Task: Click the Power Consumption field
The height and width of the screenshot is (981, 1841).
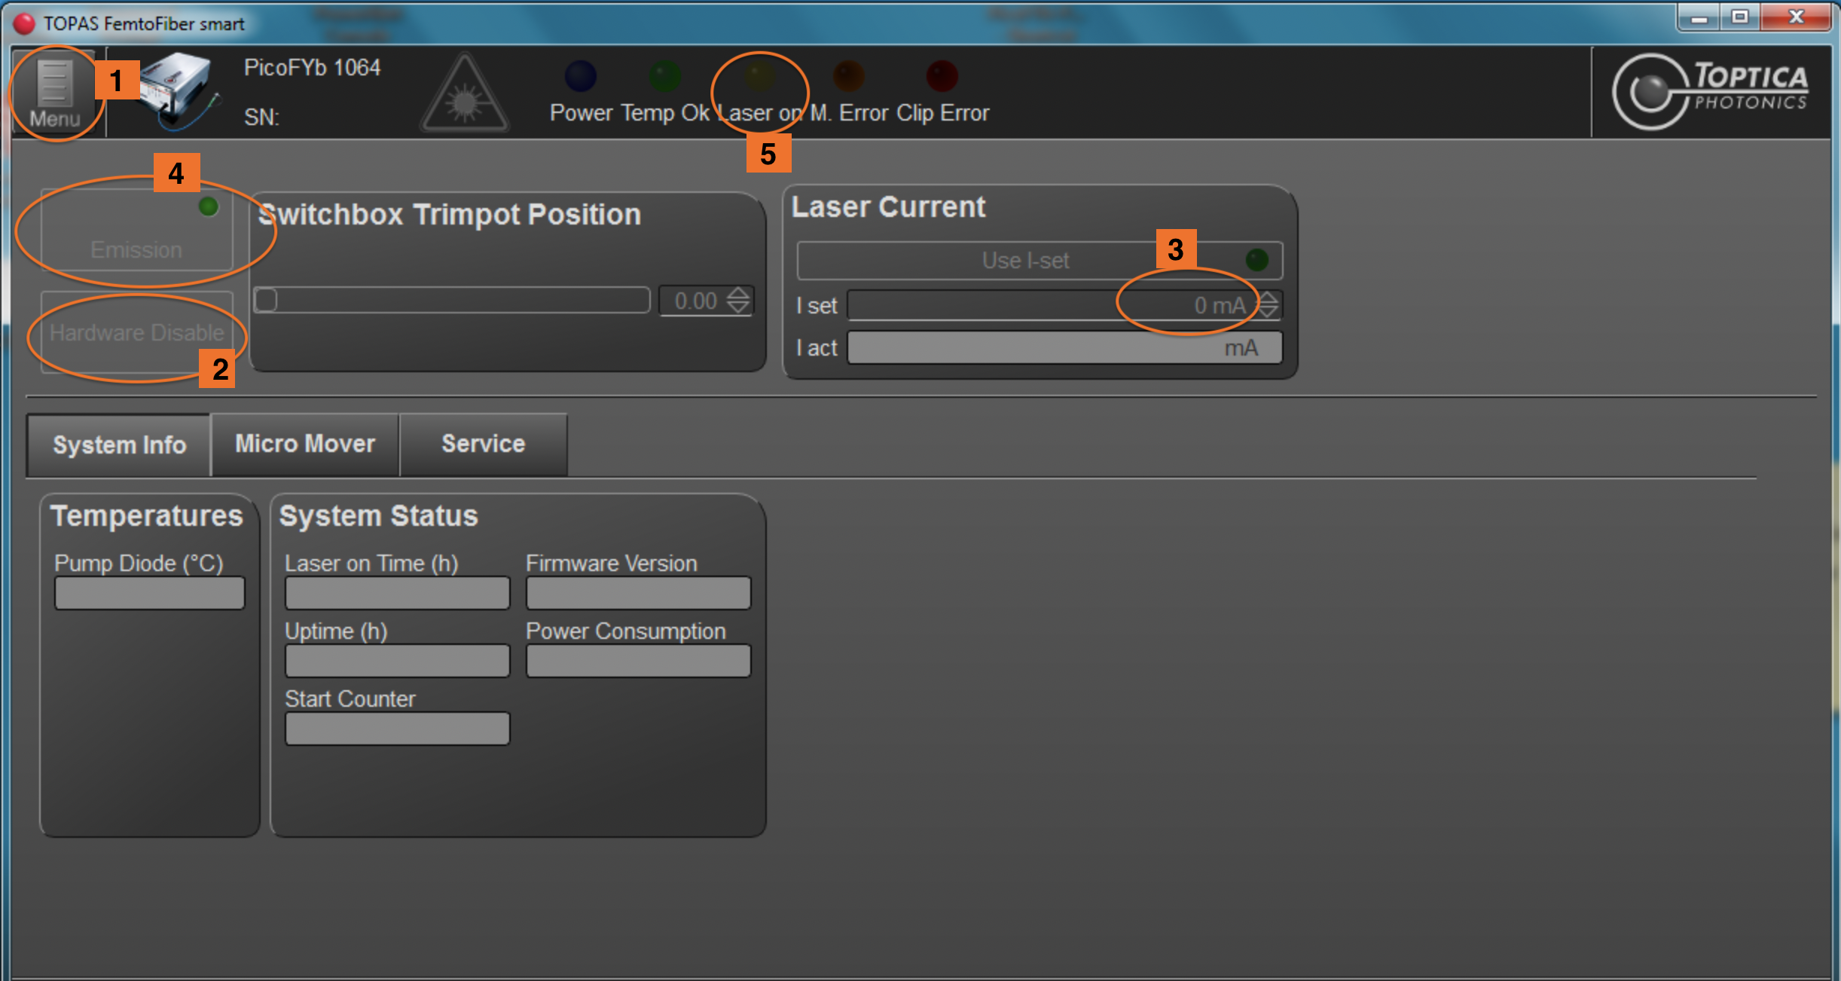Action: [638, 661]
